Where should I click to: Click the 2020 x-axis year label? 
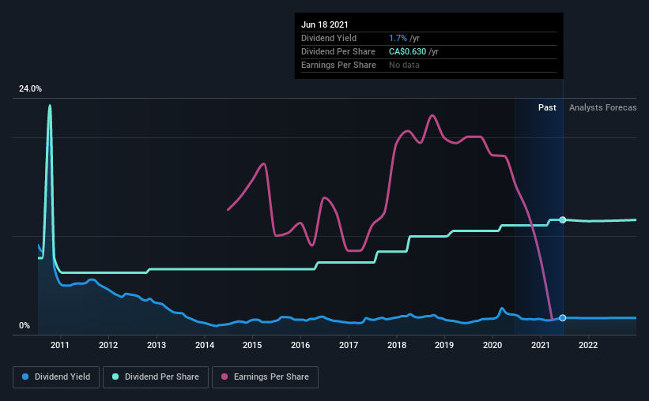pos(492,345)
